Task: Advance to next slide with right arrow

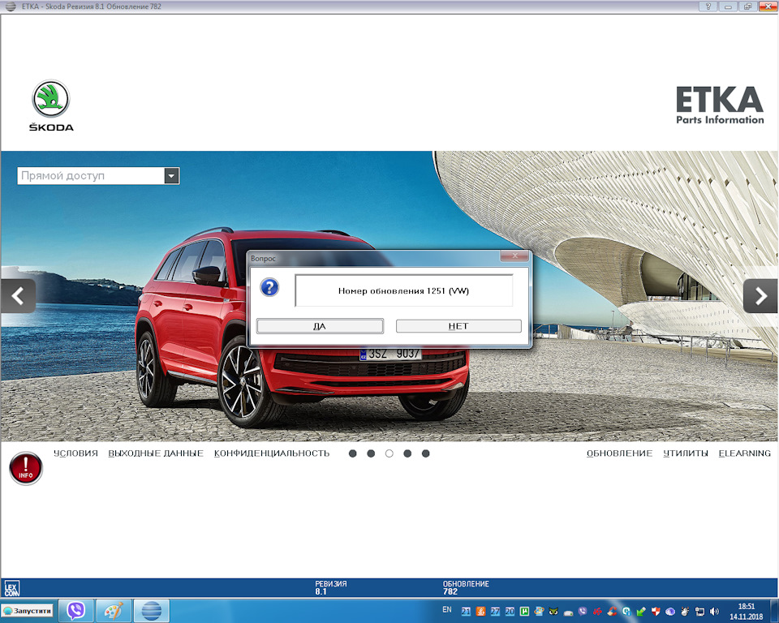Action: coord(760,296)
